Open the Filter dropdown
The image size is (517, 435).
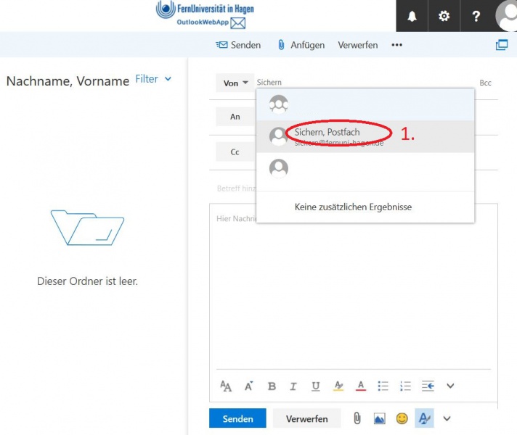point(153,79)
